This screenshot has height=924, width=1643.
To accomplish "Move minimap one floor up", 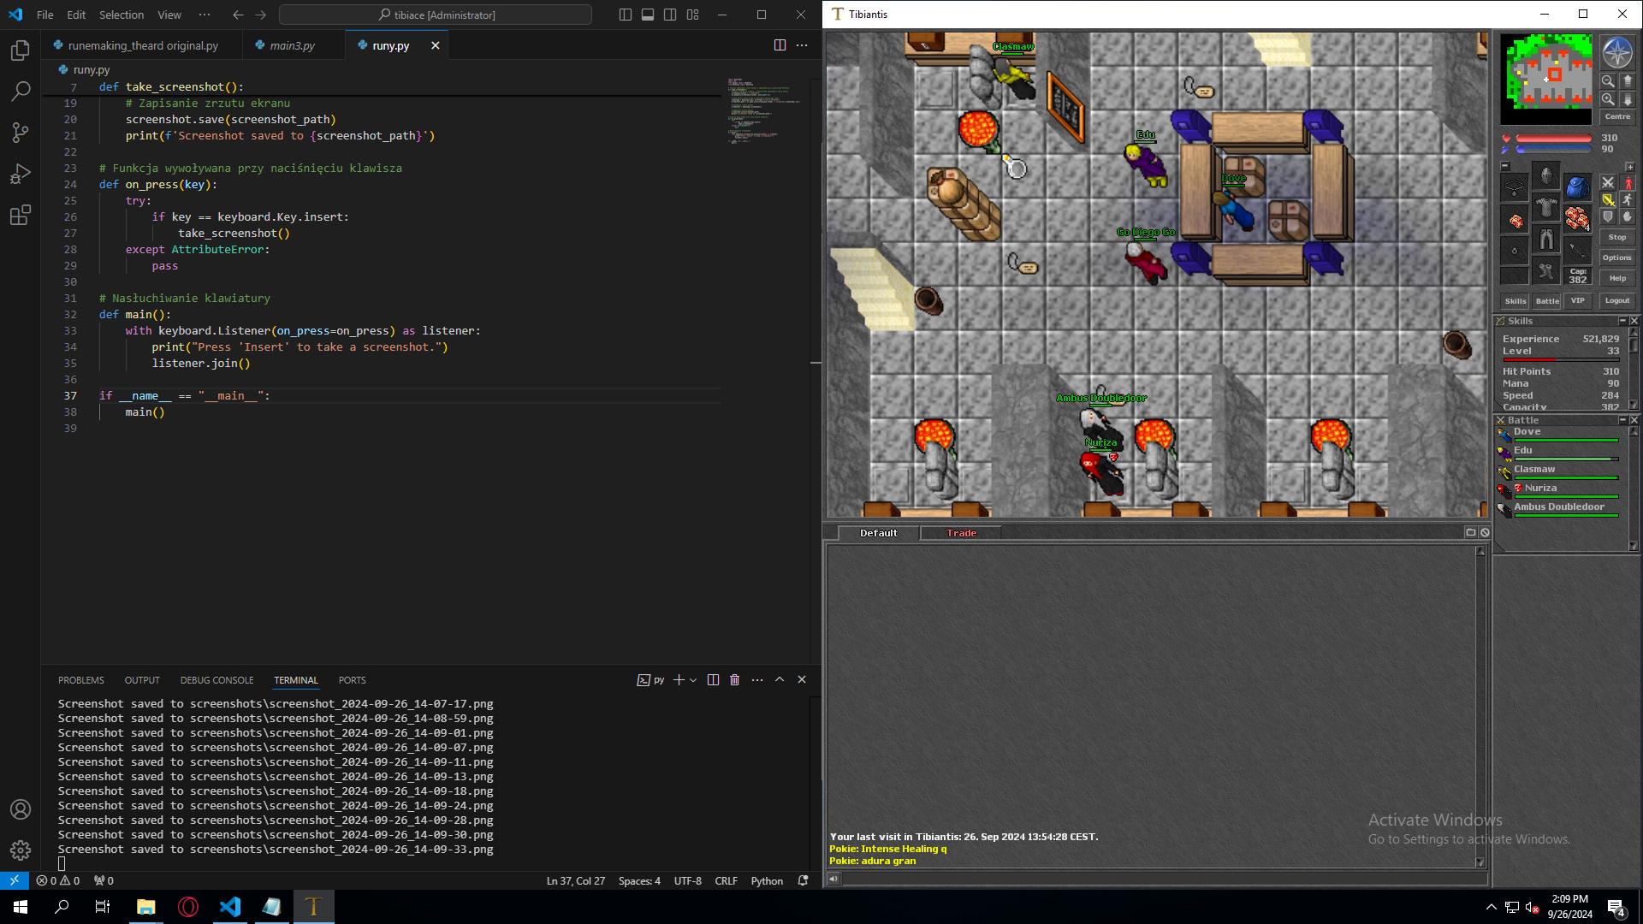I will coord(1628,81).
